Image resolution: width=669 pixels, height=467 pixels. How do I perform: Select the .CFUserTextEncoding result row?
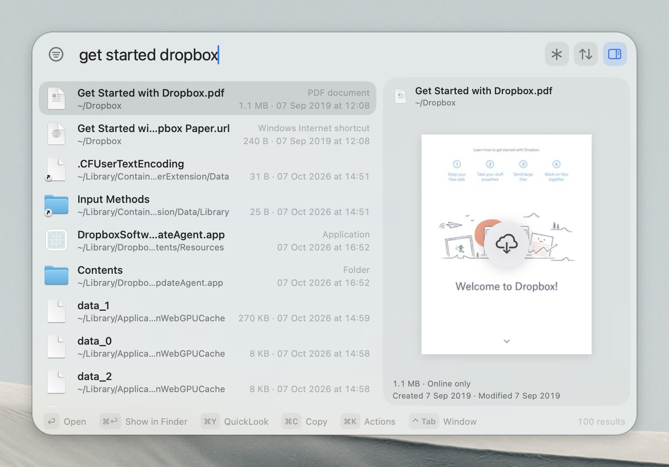point(207,169)
